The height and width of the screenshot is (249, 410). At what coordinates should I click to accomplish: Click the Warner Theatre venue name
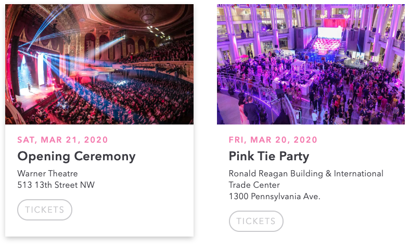point(47,173)
